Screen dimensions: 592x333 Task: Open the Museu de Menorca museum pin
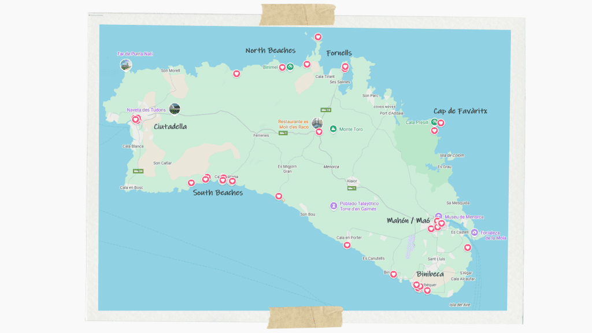(439, 216)
